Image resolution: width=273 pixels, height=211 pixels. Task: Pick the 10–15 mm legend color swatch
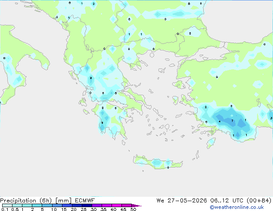[57, 205]
